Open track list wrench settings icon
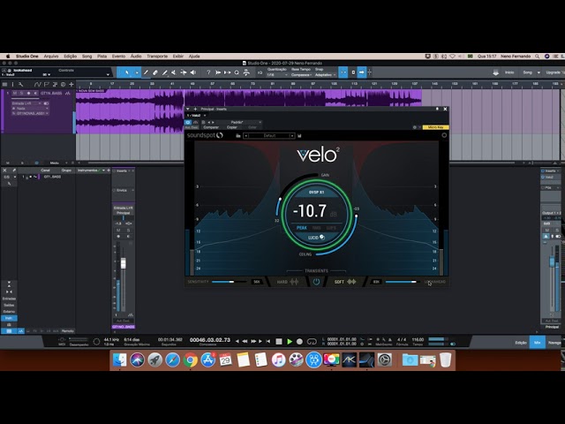The image size is (565, 424). click(x=21, y=85)
